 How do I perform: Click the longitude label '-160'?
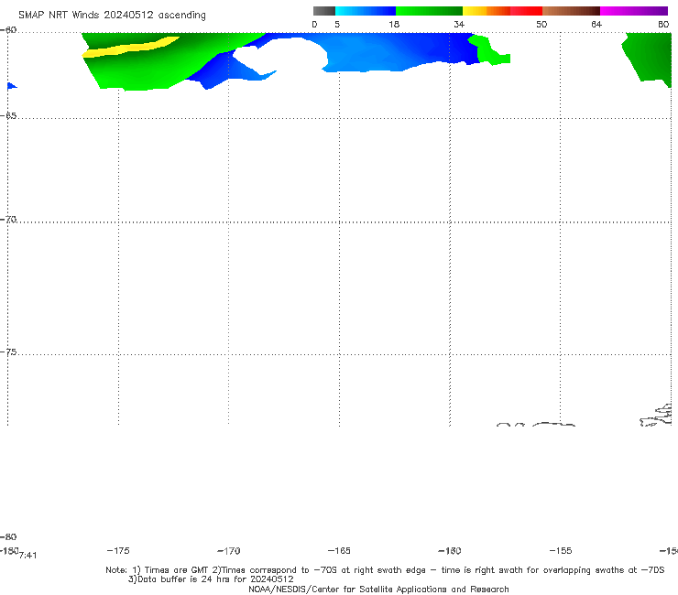click(450, 550)
